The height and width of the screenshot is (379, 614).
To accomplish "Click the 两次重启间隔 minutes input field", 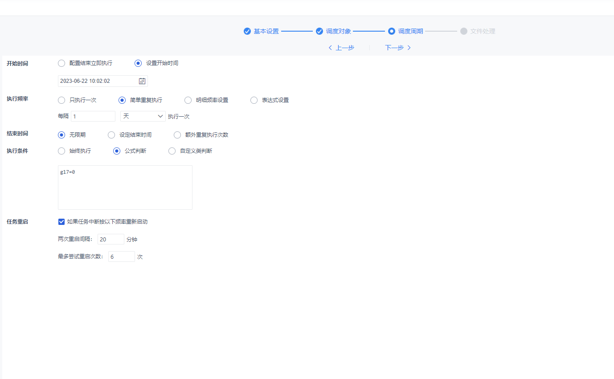I will (111, 239).
